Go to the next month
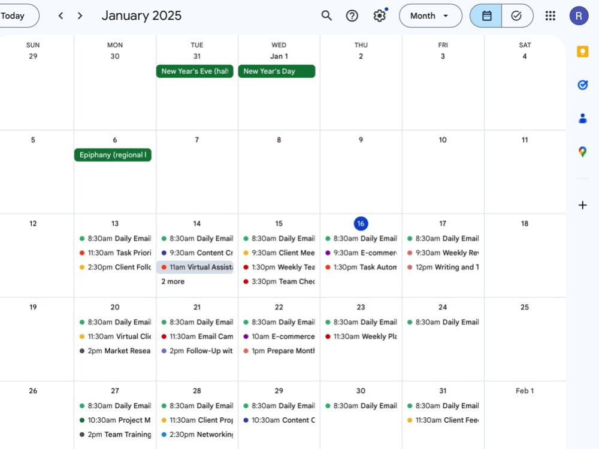The width and height of the screenshot is (599, 449). 80,16
